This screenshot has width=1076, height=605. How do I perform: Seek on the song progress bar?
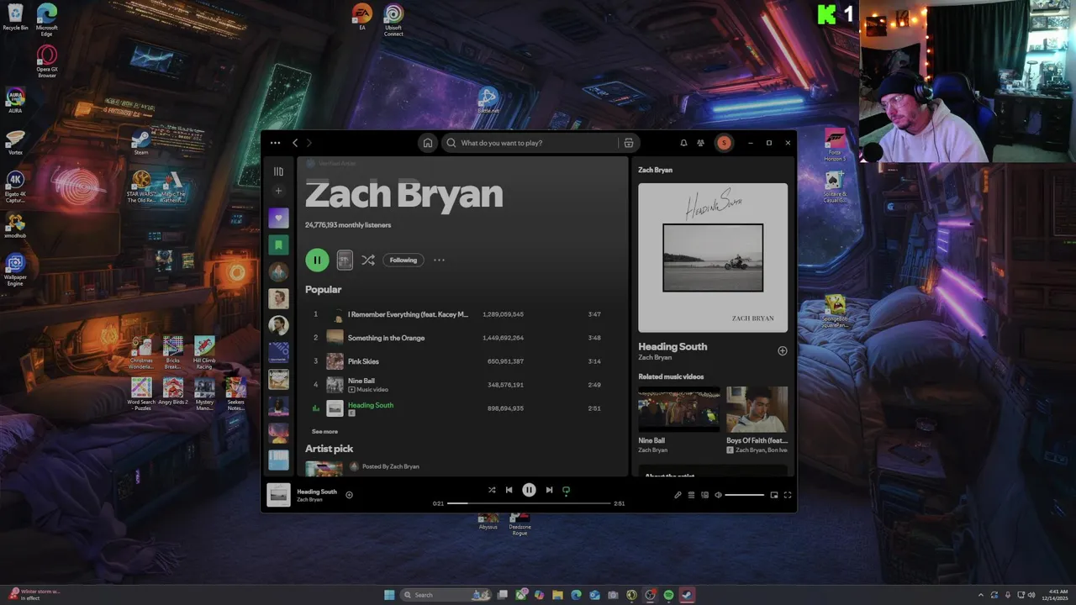click(x=529, y=503)
